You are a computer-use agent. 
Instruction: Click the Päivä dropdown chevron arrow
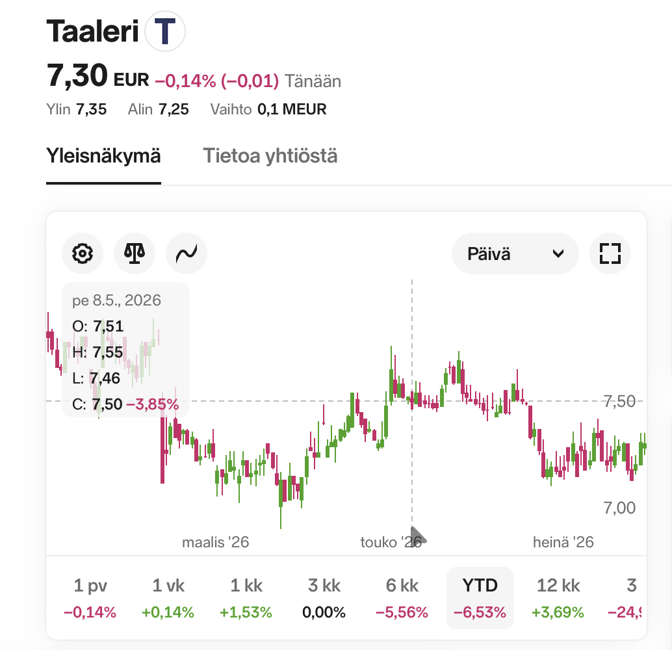558,254
